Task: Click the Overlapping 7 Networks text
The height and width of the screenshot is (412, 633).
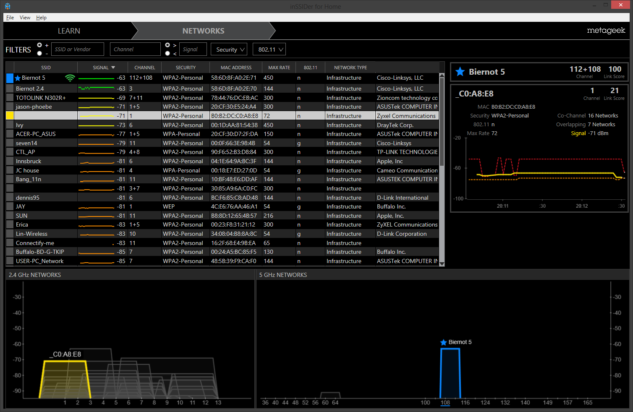Action: 586,125
